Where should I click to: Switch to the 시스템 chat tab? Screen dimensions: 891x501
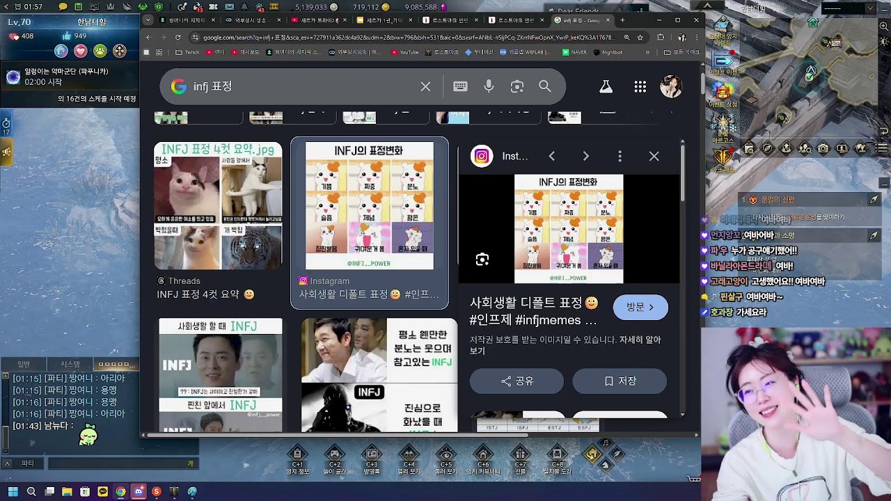(x=70, y=364)
